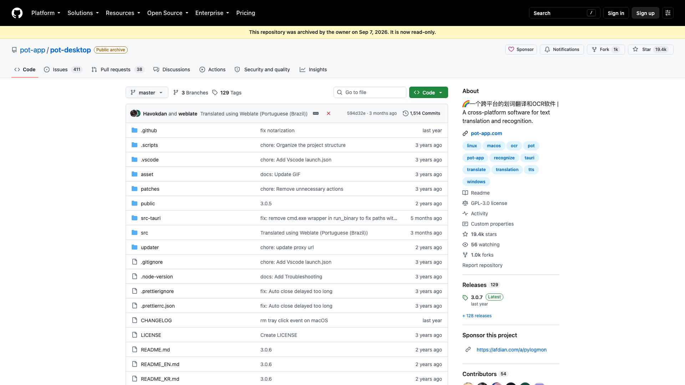Select the tauri topic tag
685x385 pixels.
529,158
